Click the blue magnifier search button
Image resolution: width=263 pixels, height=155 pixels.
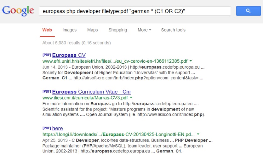248,11
